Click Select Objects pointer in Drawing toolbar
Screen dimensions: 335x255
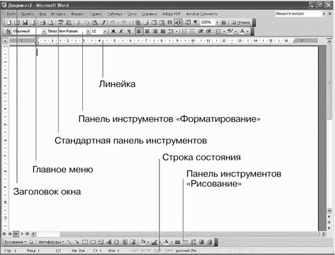click(32, 242)
